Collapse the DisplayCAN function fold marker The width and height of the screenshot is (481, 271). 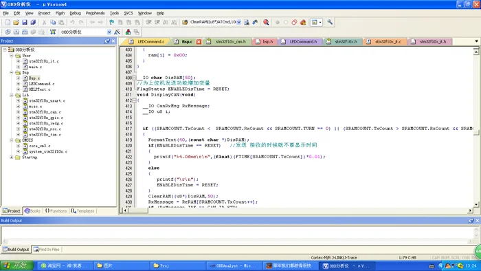point(135,100)
